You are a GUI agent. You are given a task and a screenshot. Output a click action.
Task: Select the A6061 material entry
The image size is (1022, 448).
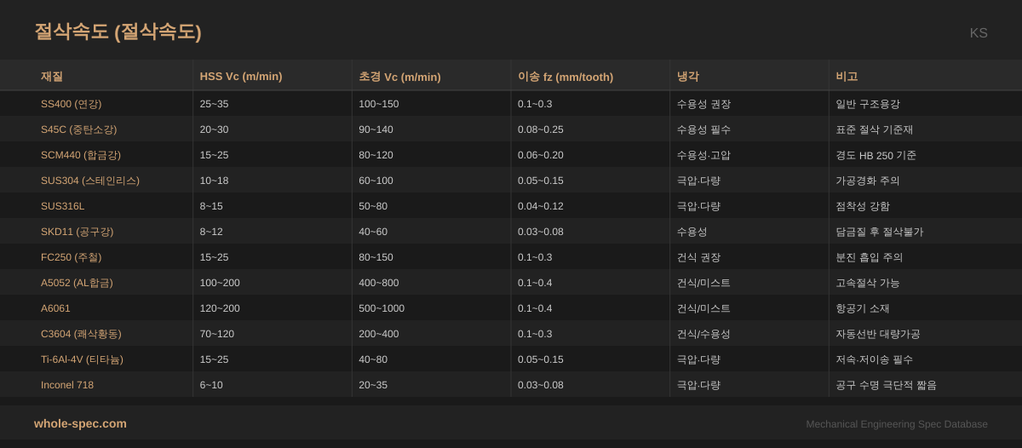coord(55,308)
